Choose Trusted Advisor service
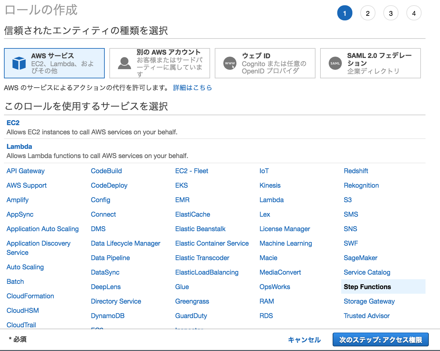 [367, 316]
